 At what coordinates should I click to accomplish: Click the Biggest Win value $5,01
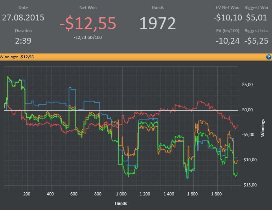coord(256,18)
